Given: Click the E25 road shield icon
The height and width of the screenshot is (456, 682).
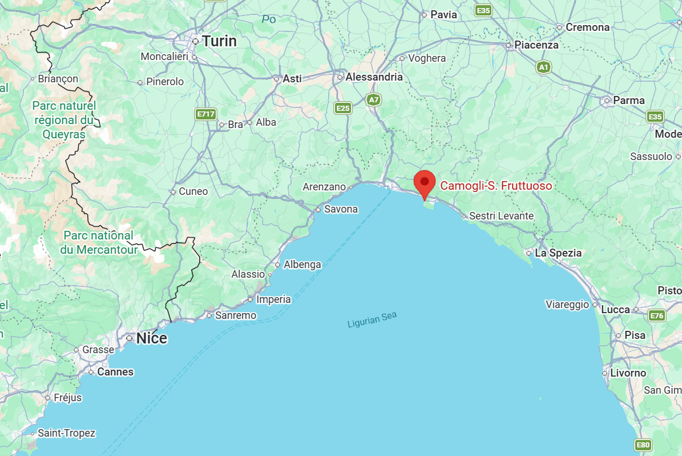Looking at the screenshot, I should click(343, 108).
